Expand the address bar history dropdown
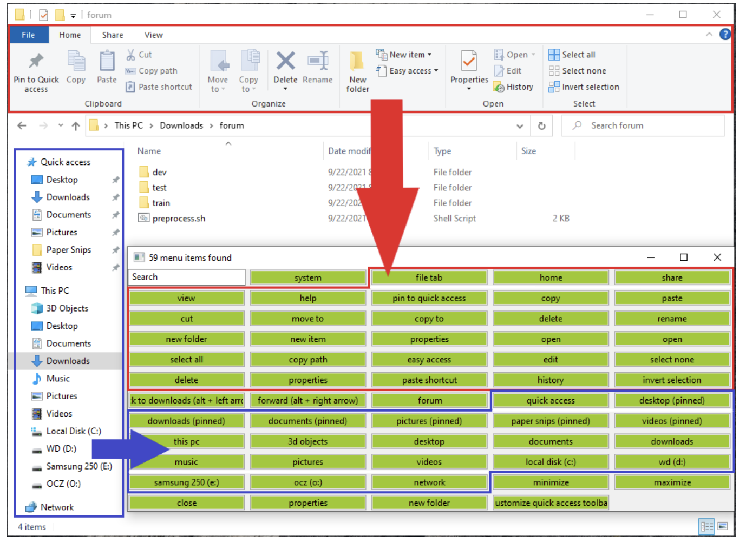 tap(520, 126)
